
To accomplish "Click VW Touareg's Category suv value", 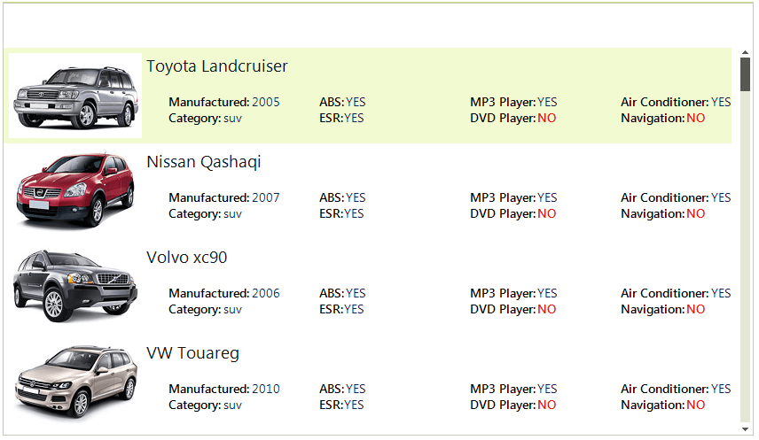I will click(x=232, y=405).
